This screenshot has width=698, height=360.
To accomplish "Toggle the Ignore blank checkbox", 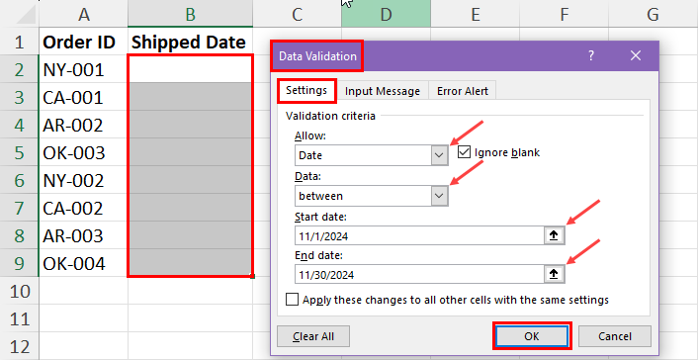I will point(464,152).
